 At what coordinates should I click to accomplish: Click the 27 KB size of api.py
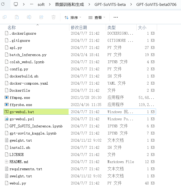150,48
